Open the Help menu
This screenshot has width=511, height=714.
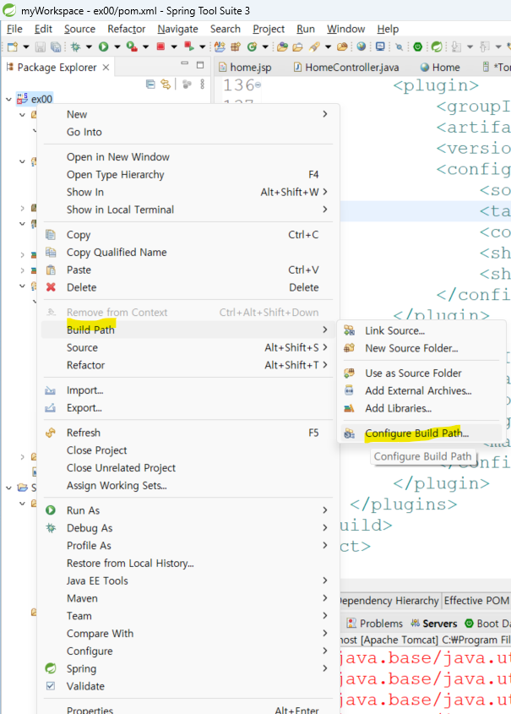[x=388, y=29]
